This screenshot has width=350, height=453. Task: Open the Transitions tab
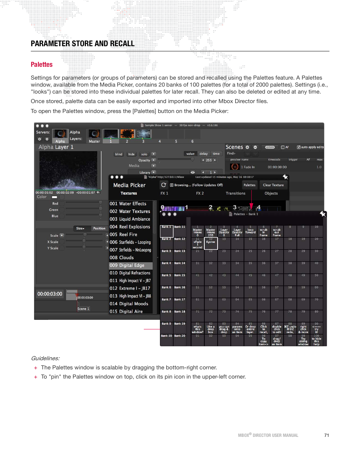point(236,193)
